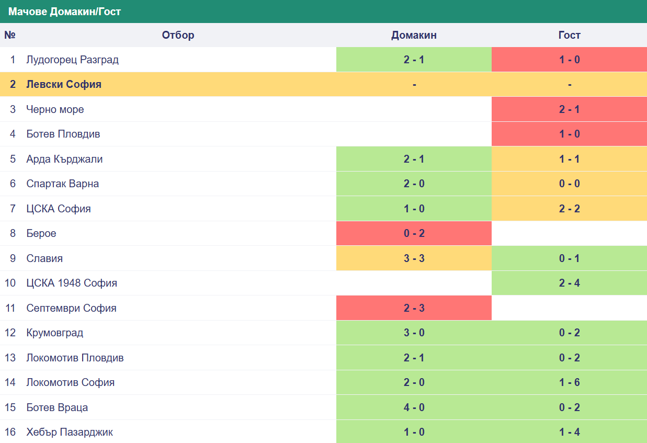The width and height of the screenshot is (647, 443).
Task: Select team ЦСКА 1948 София
Action: [72, 283]
